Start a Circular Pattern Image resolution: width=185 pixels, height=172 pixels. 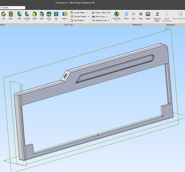[x=79, y=17]
